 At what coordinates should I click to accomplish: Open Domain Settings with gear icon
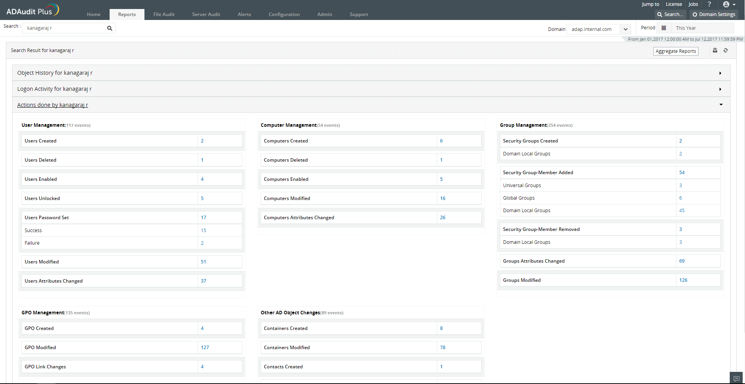point(713,14)
